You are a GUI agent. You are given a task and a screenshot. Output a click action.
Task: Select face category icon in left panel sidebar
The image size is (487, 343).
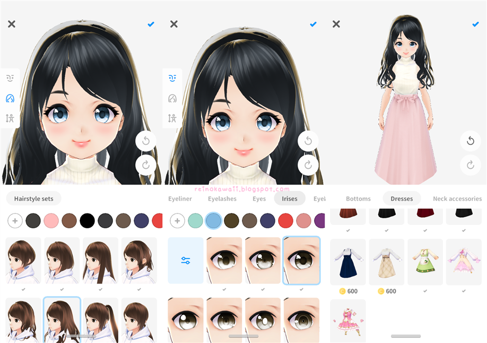pos(10,78)
